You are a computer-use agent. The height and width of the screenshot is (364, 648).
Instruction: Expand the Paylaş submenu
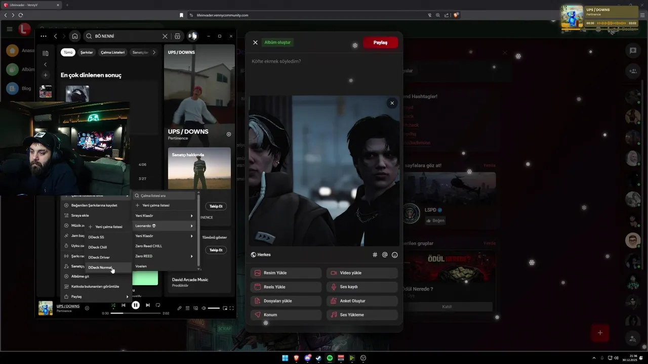click(96, 297)
